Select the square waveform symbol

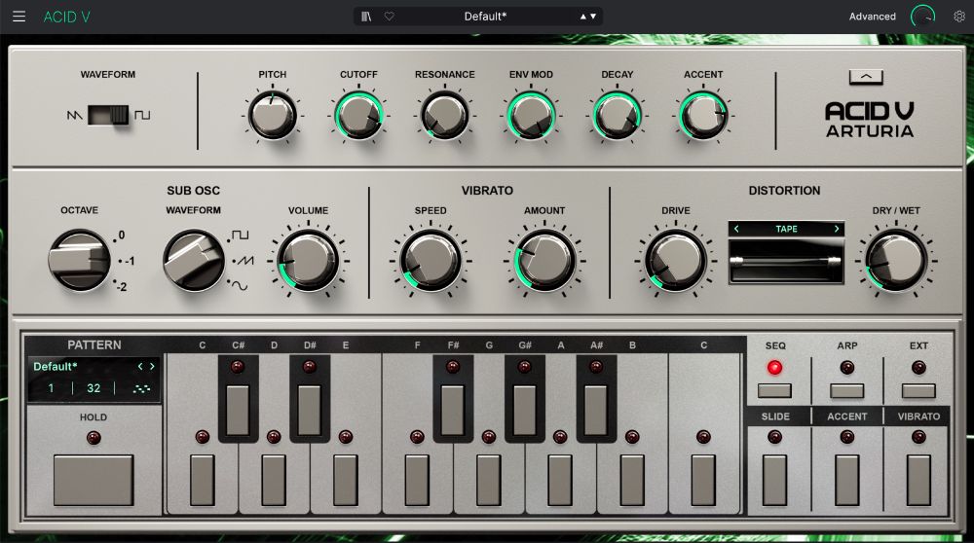tap(142, 116)
